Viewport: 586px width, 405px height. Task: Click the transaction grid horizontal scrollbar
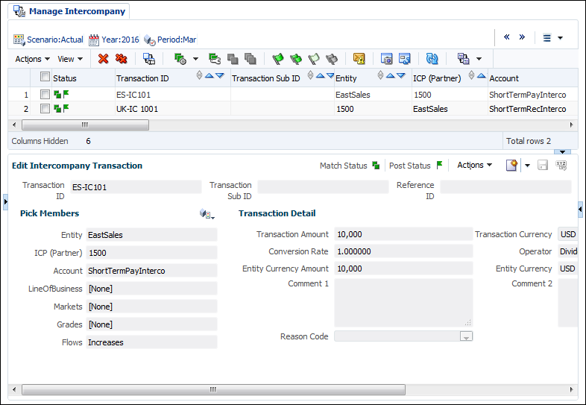click(x=84, y=125)
